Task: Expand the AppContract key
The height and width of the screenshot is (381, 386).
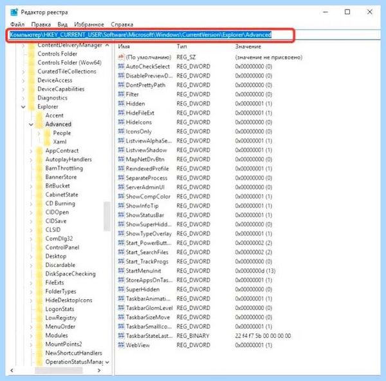Action: point(31,151)
